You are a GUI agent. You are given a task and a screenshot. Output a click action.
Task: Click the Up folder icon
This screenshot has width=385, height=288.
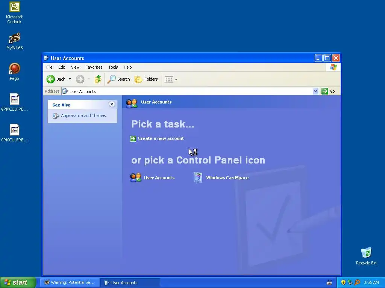(98, 79)
